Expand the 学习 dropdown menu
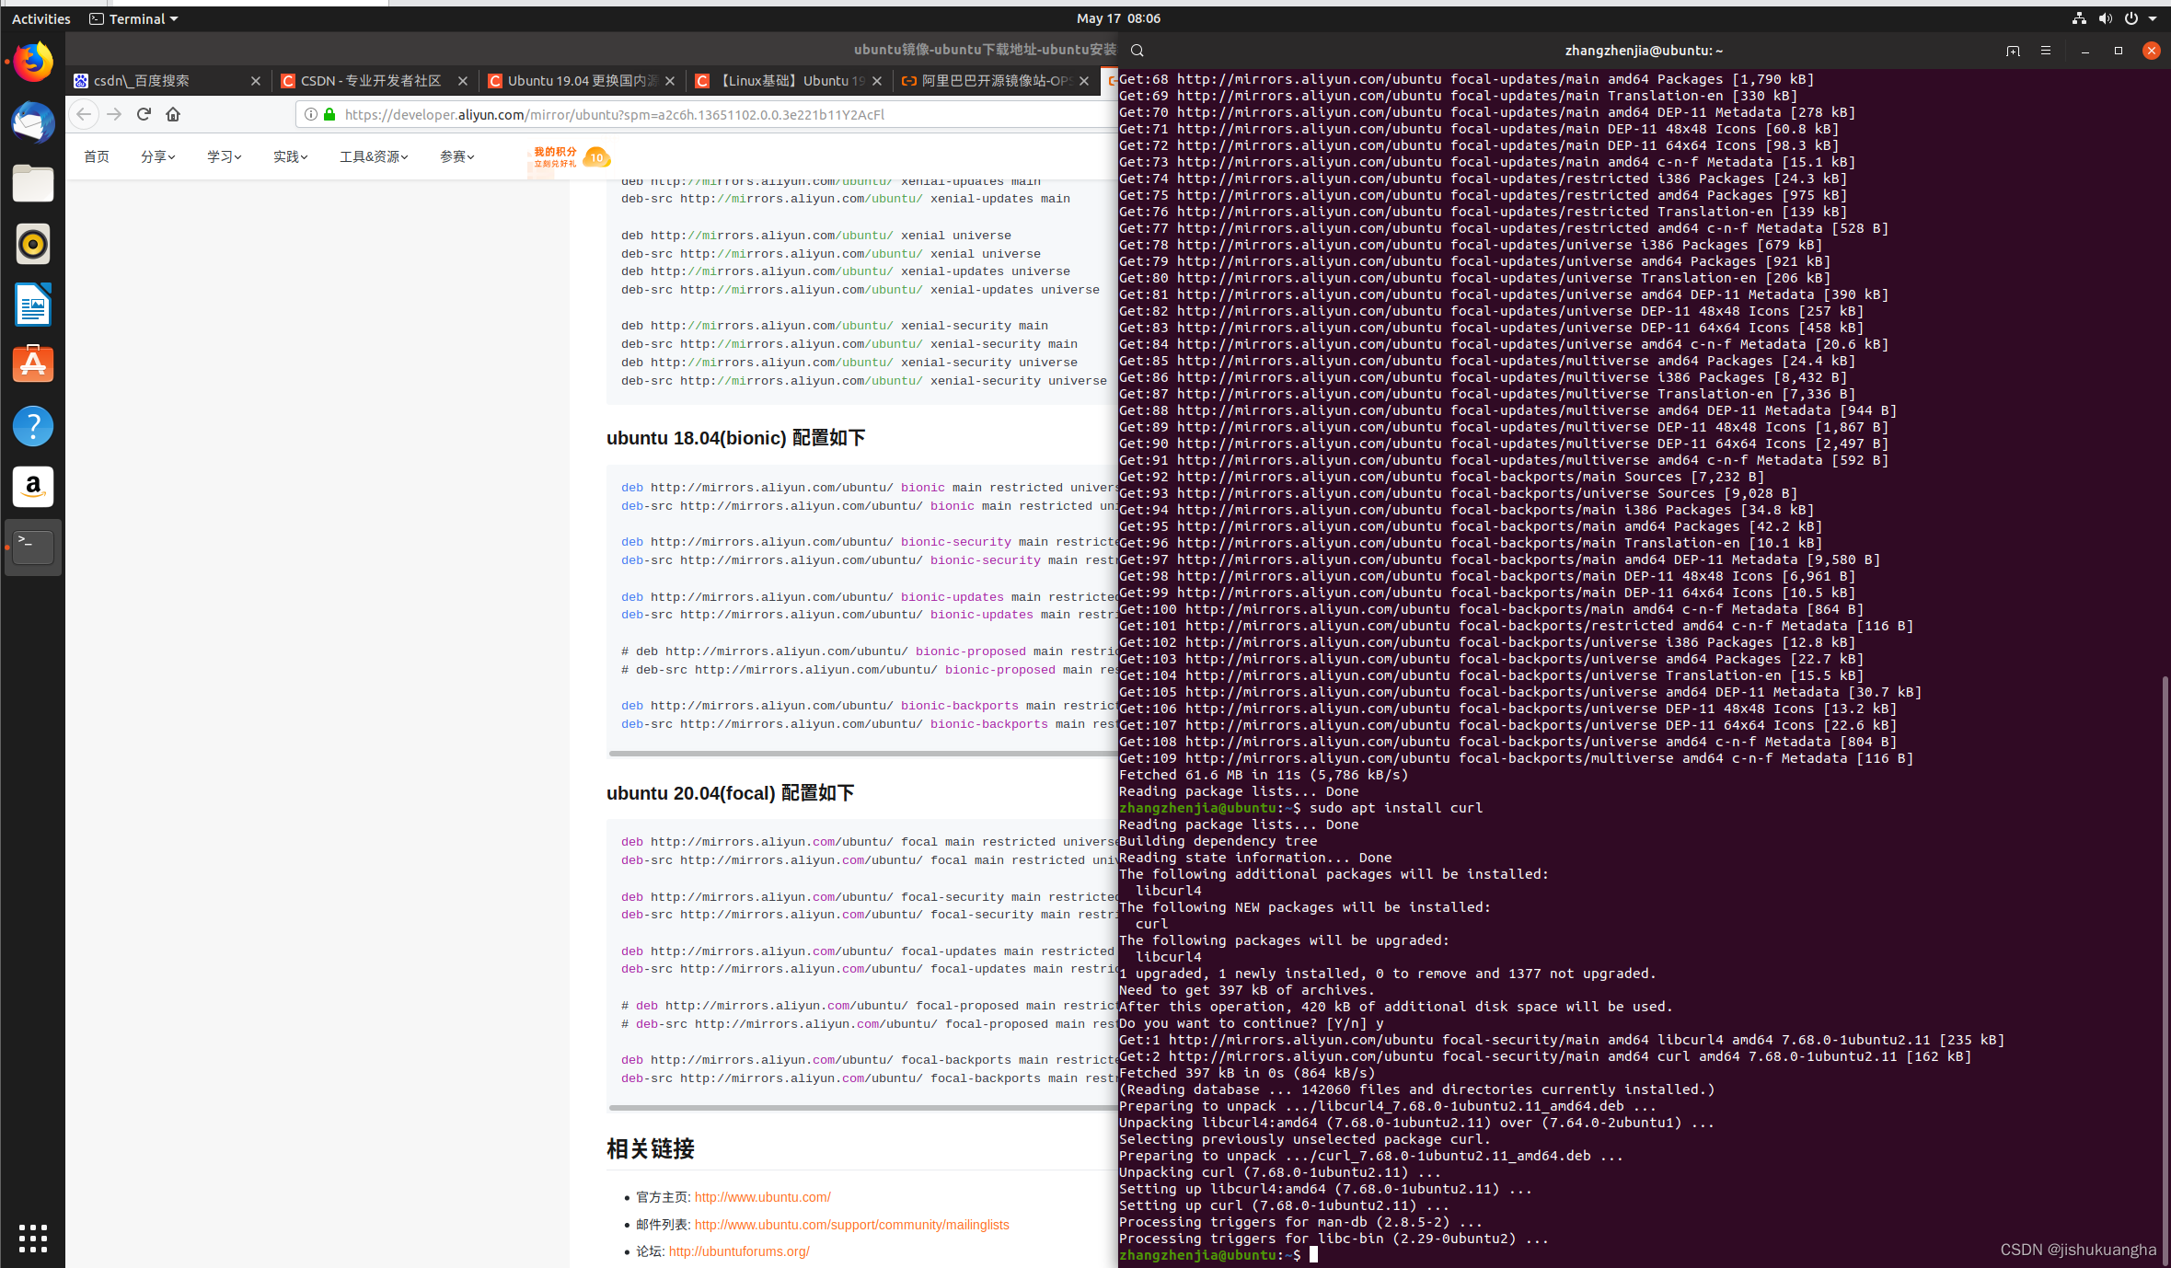Viewport: 2171px width, 1268px height. pyautogui.click(x=224, y=156)
